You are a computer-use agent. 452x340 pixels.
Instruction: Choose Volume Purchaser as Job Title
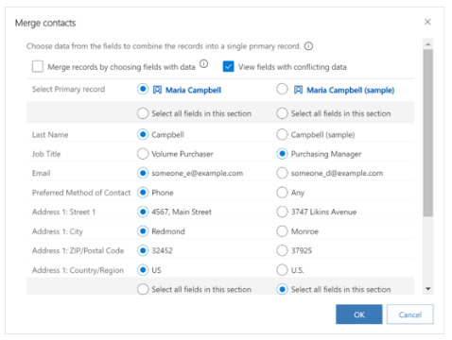143,154
